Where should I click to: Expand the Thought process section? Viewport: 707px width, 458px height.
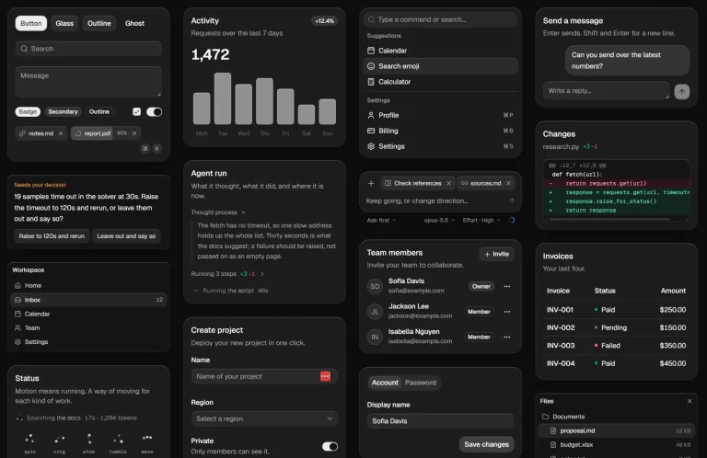coord(218,212)
